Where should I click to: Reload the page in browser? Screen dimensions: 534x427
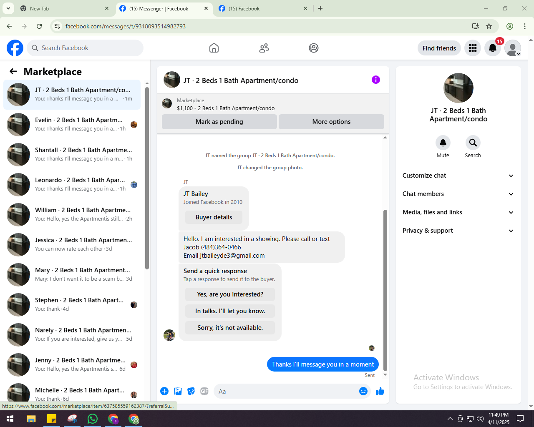tap(39, 26)
